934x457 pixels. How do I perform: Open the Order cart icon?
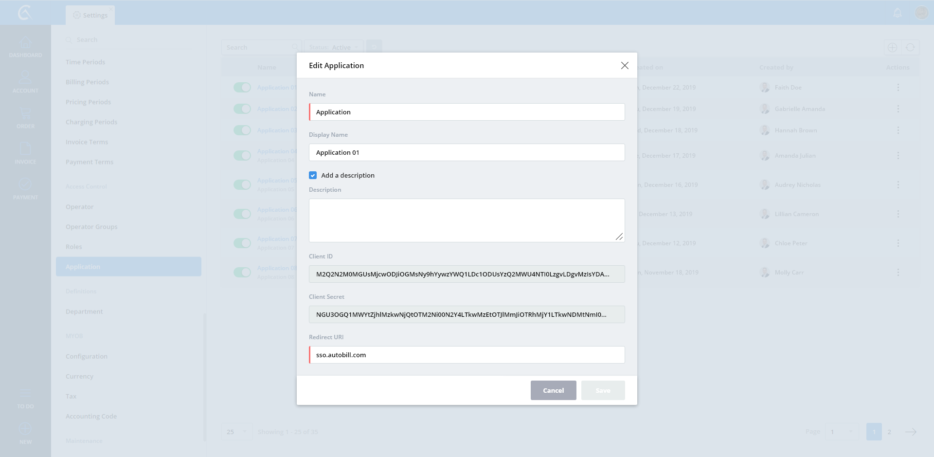(25, 114)
